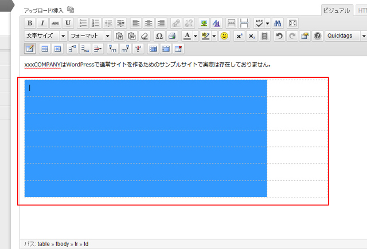Open the media icon next to アップロード/挿入

point(71,10)
